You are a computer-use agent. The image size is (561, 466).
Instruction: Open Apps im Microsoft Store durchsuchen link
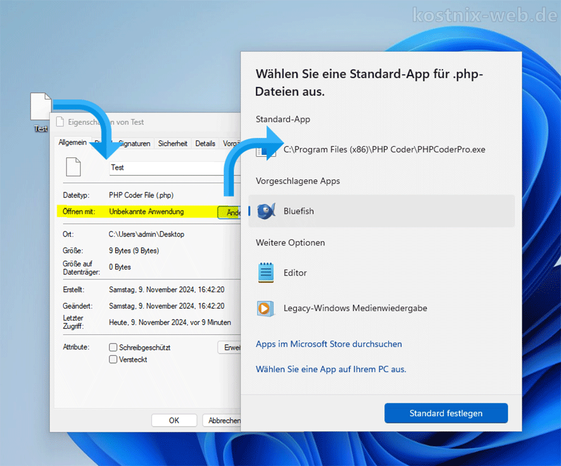329,344
